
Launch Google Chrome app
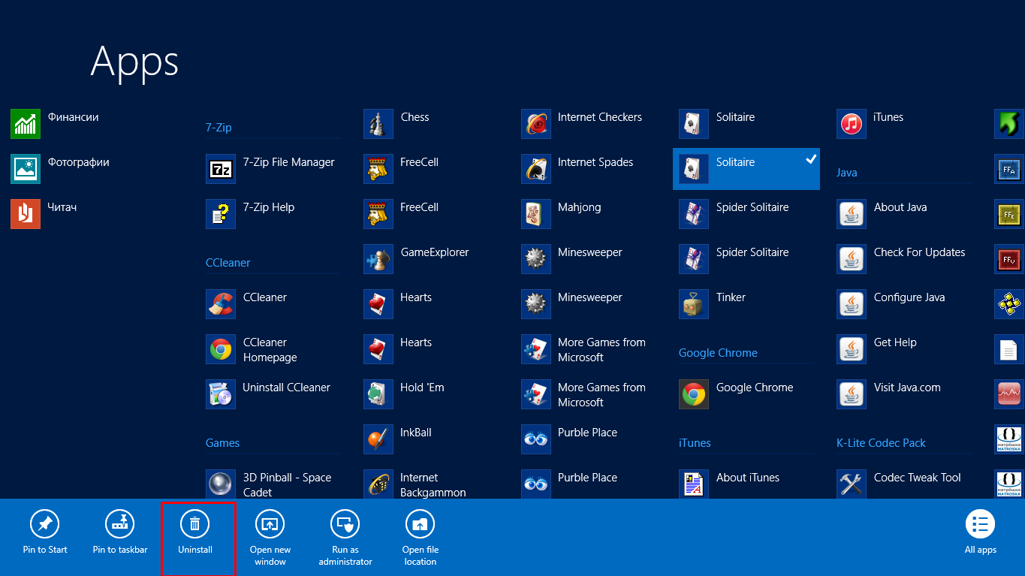(x=736, y=394)
